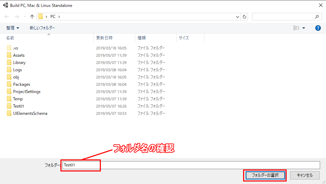
Task: Open help with question mark icon
Action: coord(318,28)
